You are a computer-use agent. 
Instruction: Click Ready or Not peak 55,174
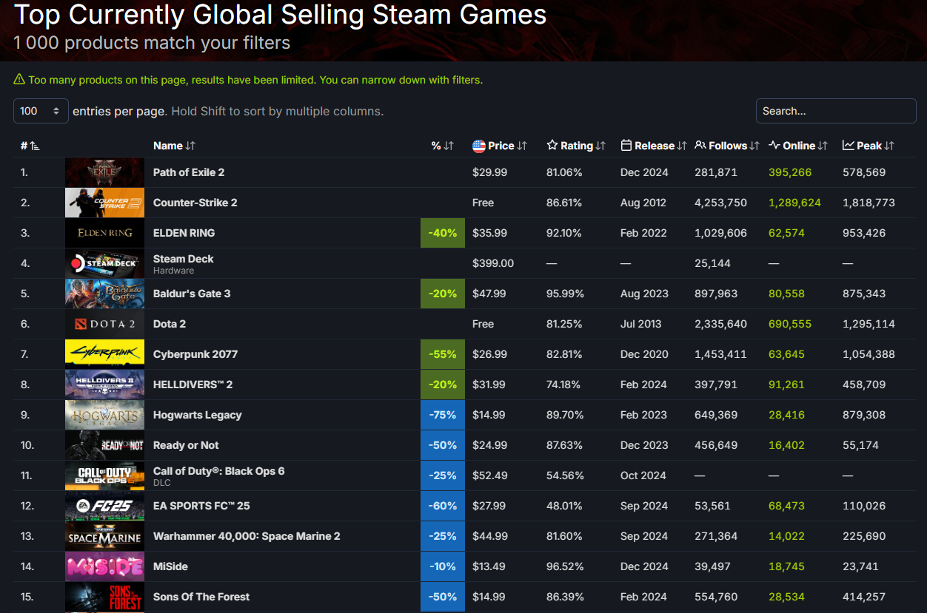pos(860,445)
